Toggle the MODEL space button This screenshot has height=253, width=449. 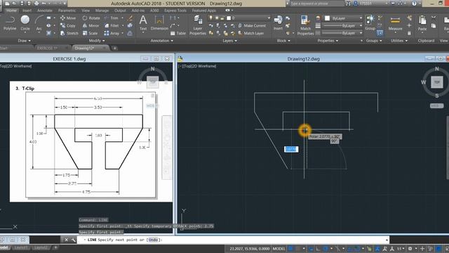[x=279, y=249]
